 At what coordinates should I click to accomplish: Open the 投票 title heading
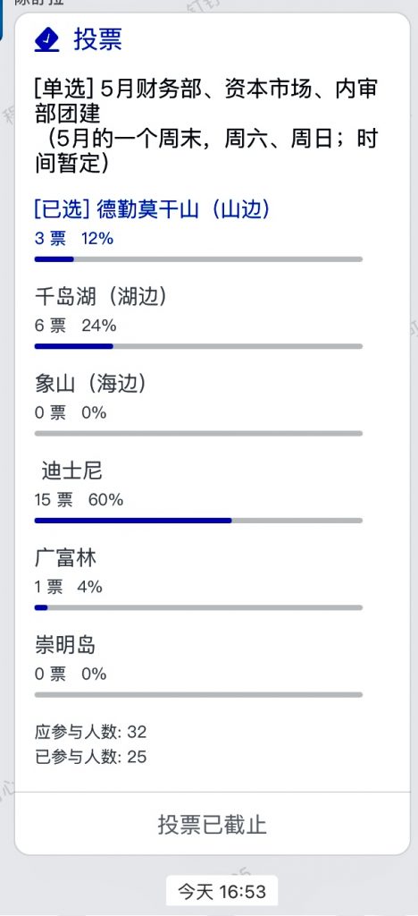(97, 39)
